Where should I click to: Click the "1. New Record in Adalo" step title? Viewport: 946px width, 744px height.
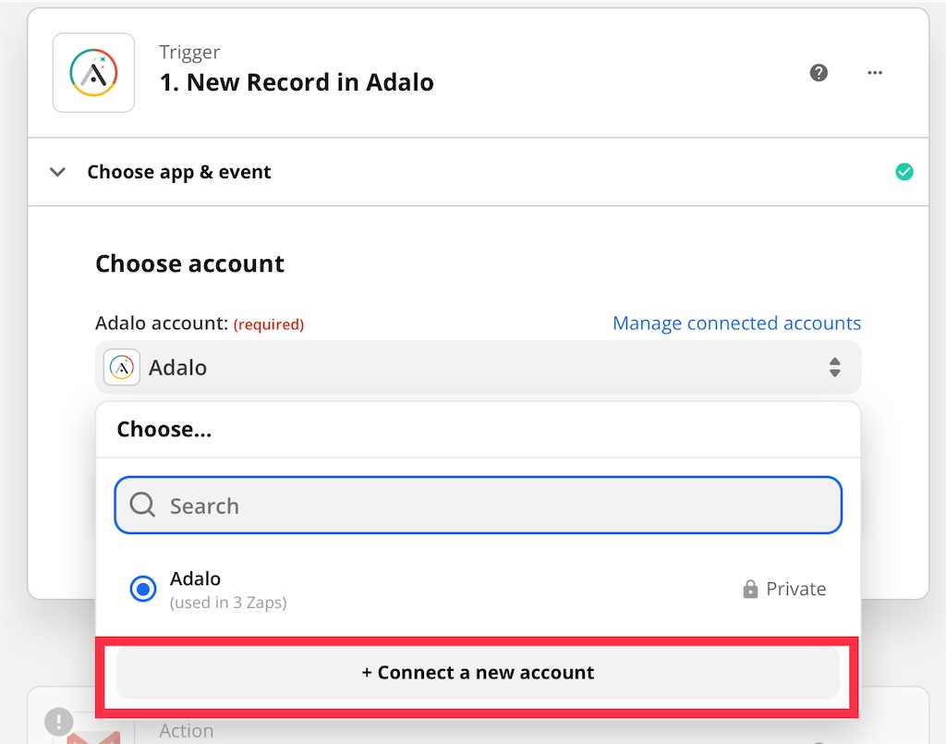(x=297, y=82)
